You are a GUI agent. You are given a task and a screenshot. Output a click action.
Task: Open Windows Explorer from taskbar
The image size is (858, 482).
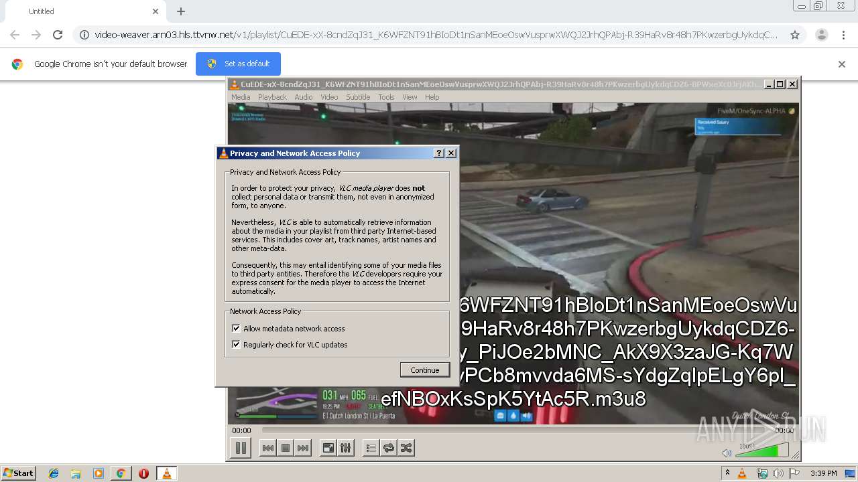click(x=76, y=473)
